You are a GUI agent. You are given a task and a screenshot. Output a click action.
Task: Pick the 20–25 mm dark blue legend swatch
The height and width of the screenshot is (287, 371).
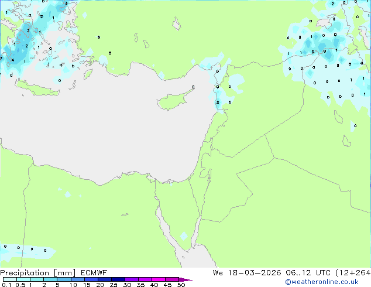tap(104, 279)
